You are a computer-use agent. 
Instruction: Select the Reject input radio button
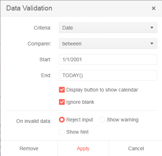pos(62,120)
